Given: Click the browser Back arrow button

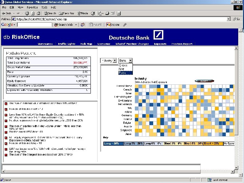Looking at the screenshot, I should (x=6, y=13).
